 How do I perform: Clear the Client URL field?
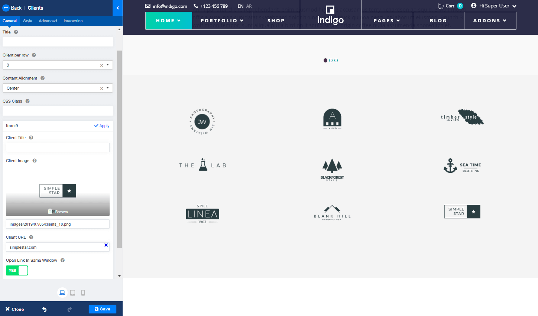click(106, 245)
